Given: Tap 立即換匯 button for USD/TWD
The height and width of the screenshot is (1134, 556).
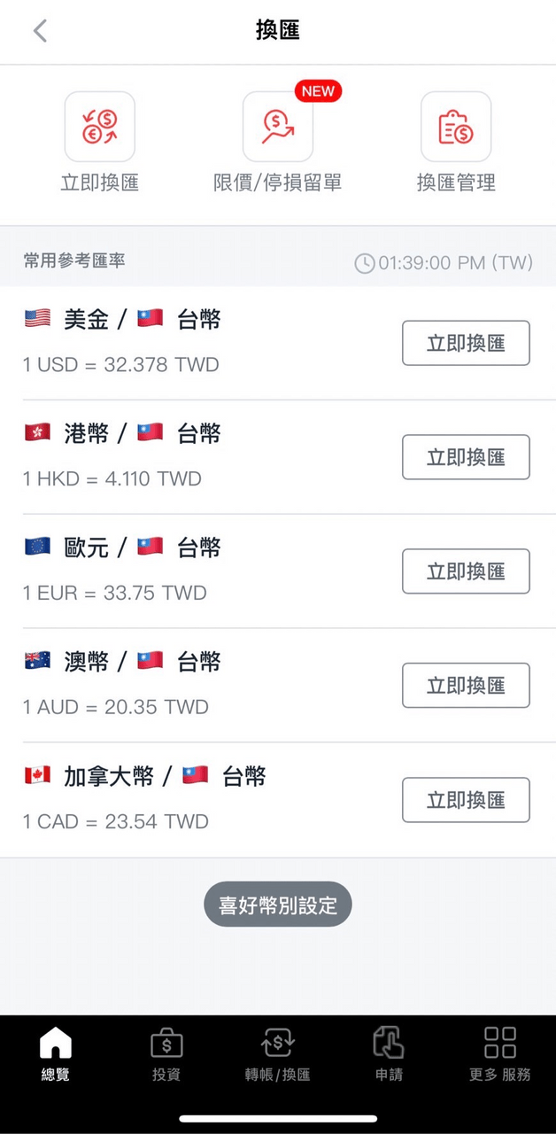Looking at the screenshot, I should (466, 344).
